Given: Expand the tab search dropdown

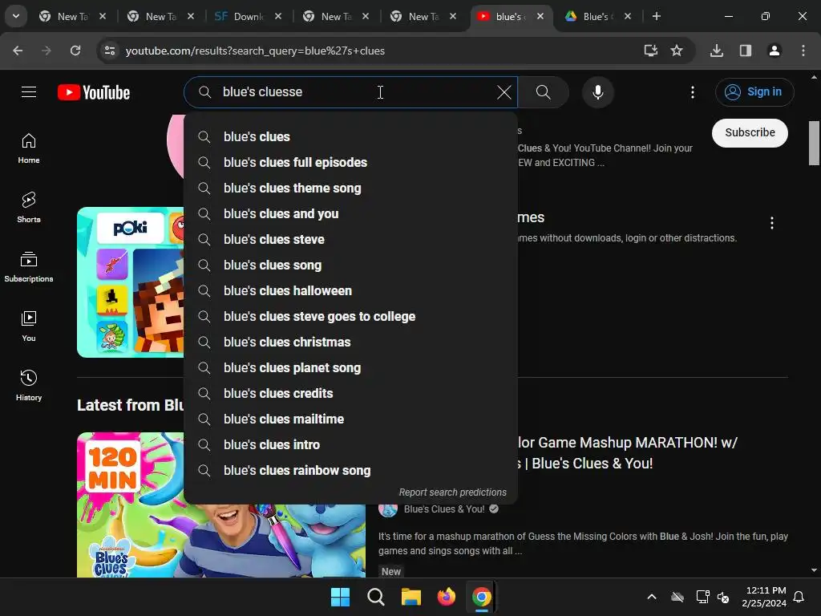Looking at the screenshot, I should [x=16, y=16].
